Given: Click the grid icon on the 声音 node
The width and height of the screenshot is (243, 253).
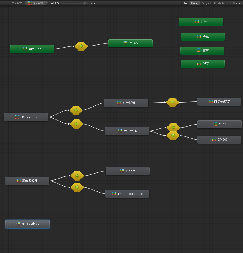Looking at the screenshot, I should 199,50.
